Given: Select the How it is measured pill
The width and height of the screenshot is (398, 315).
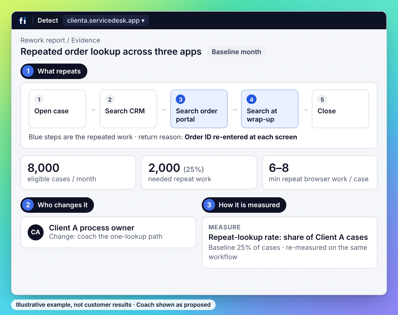Looking at the screenshot, I should (x=244, y=205).
